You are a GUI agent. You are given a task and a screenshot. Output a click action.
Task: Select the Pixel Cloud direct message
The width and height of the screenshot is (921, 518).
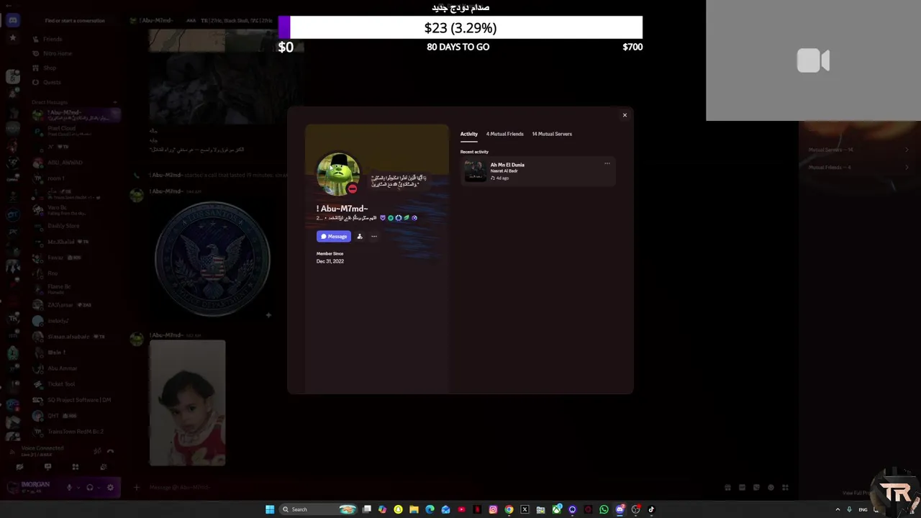pyautogui.click(x=75, y=130)
